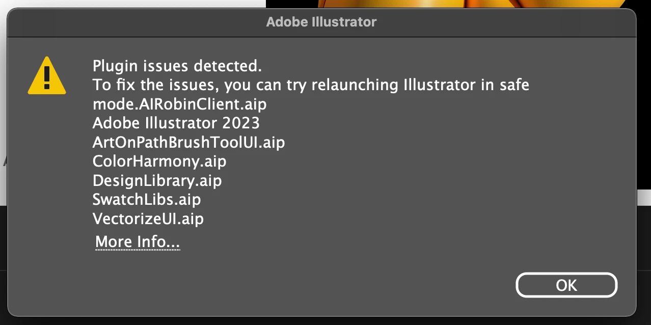Image resolution: width=651 pixels, height=325 pixels.
Task: Click the yellow warning triangle icon
Action: [x=47, y=76]
